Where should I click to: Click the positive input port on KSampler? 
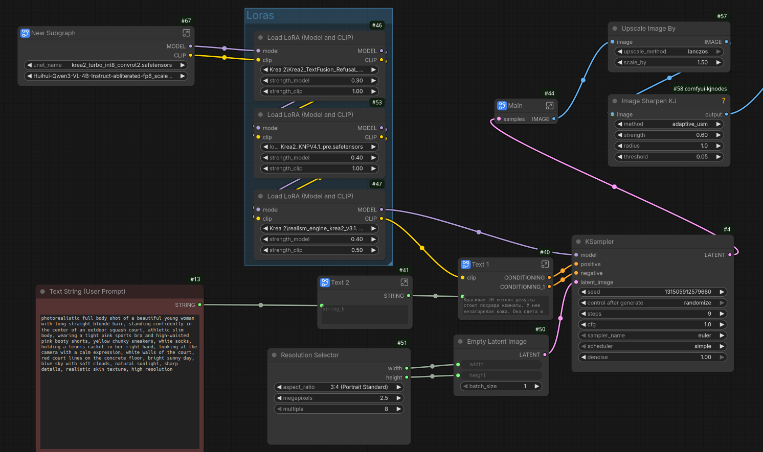pos(576,264)
